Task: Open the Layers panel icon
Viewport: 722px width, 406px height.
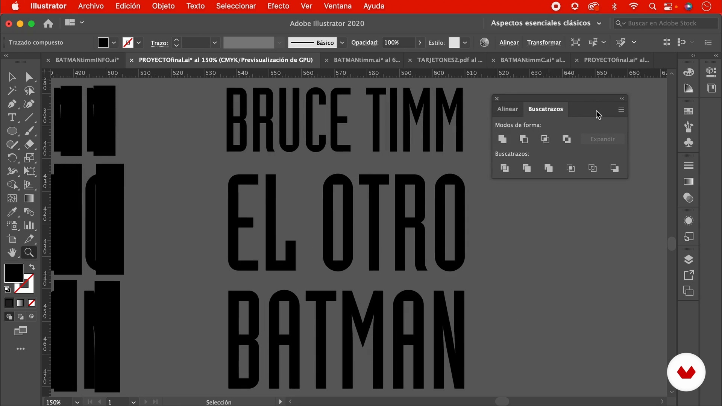Action: tap(689, 259)
